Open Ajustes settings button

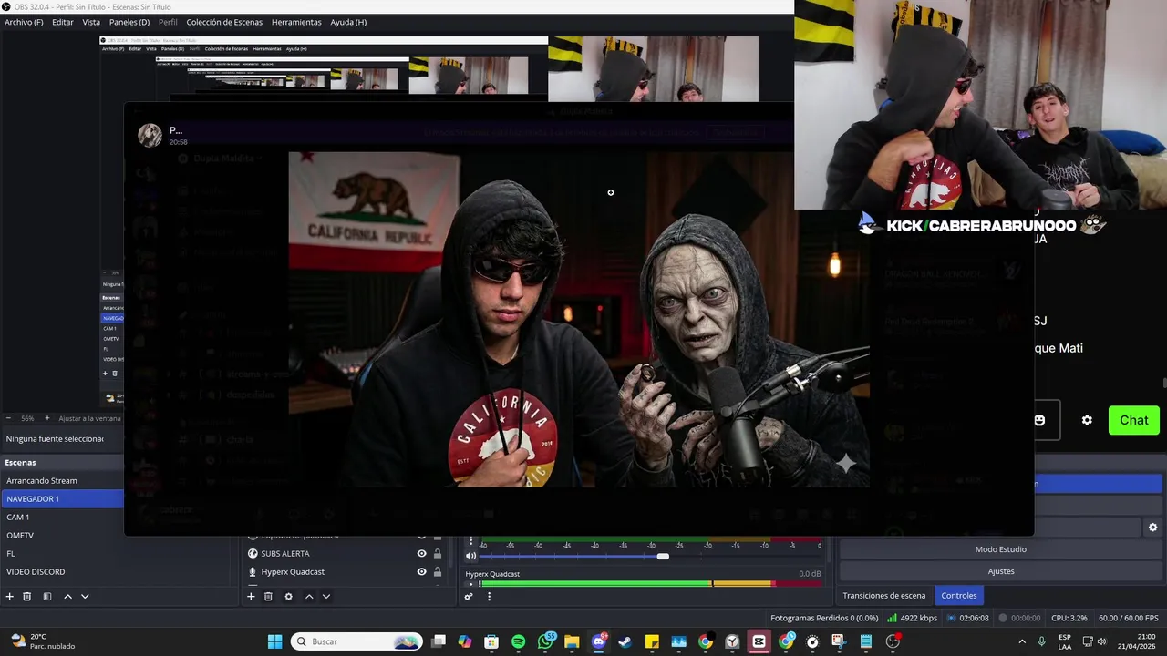coord(1001,571)
